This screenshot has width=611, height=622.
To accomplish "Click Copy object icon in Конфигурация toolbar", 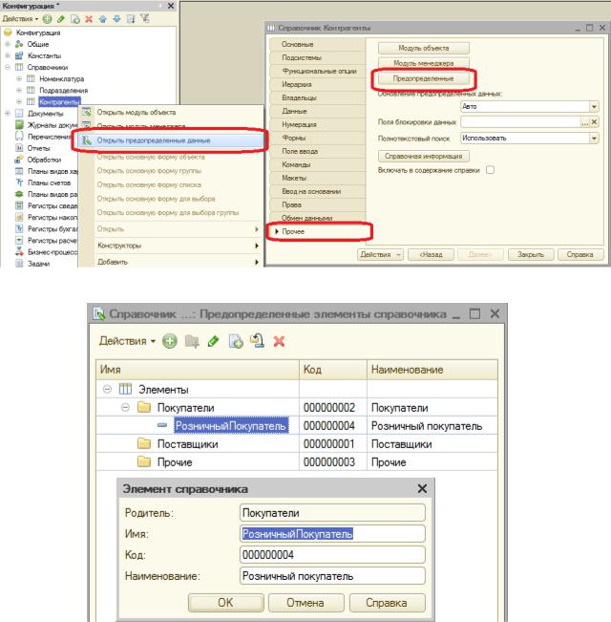I will [75, 19].
